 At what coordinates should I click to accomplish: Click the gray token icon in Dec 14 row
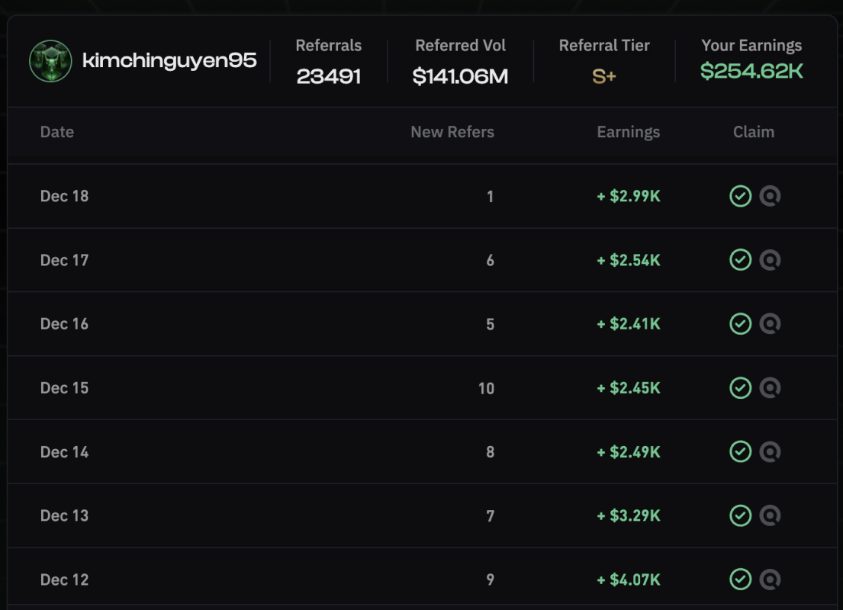[770, 452]
